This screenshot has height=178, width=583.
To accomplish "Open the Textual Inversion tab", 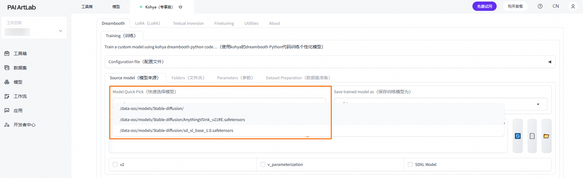I will click(x=188, y=24).
